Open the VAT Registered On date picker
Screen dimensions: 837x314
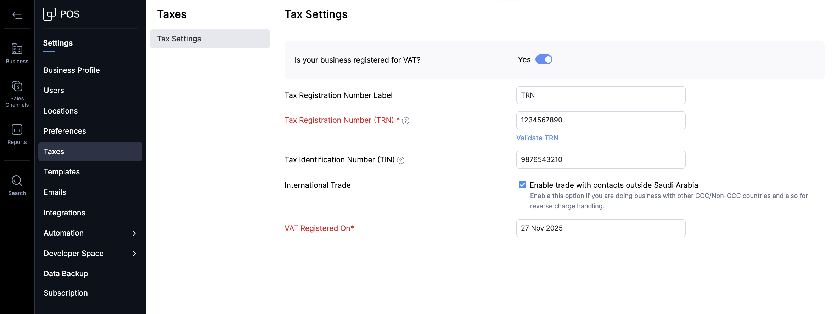point(601,228)
